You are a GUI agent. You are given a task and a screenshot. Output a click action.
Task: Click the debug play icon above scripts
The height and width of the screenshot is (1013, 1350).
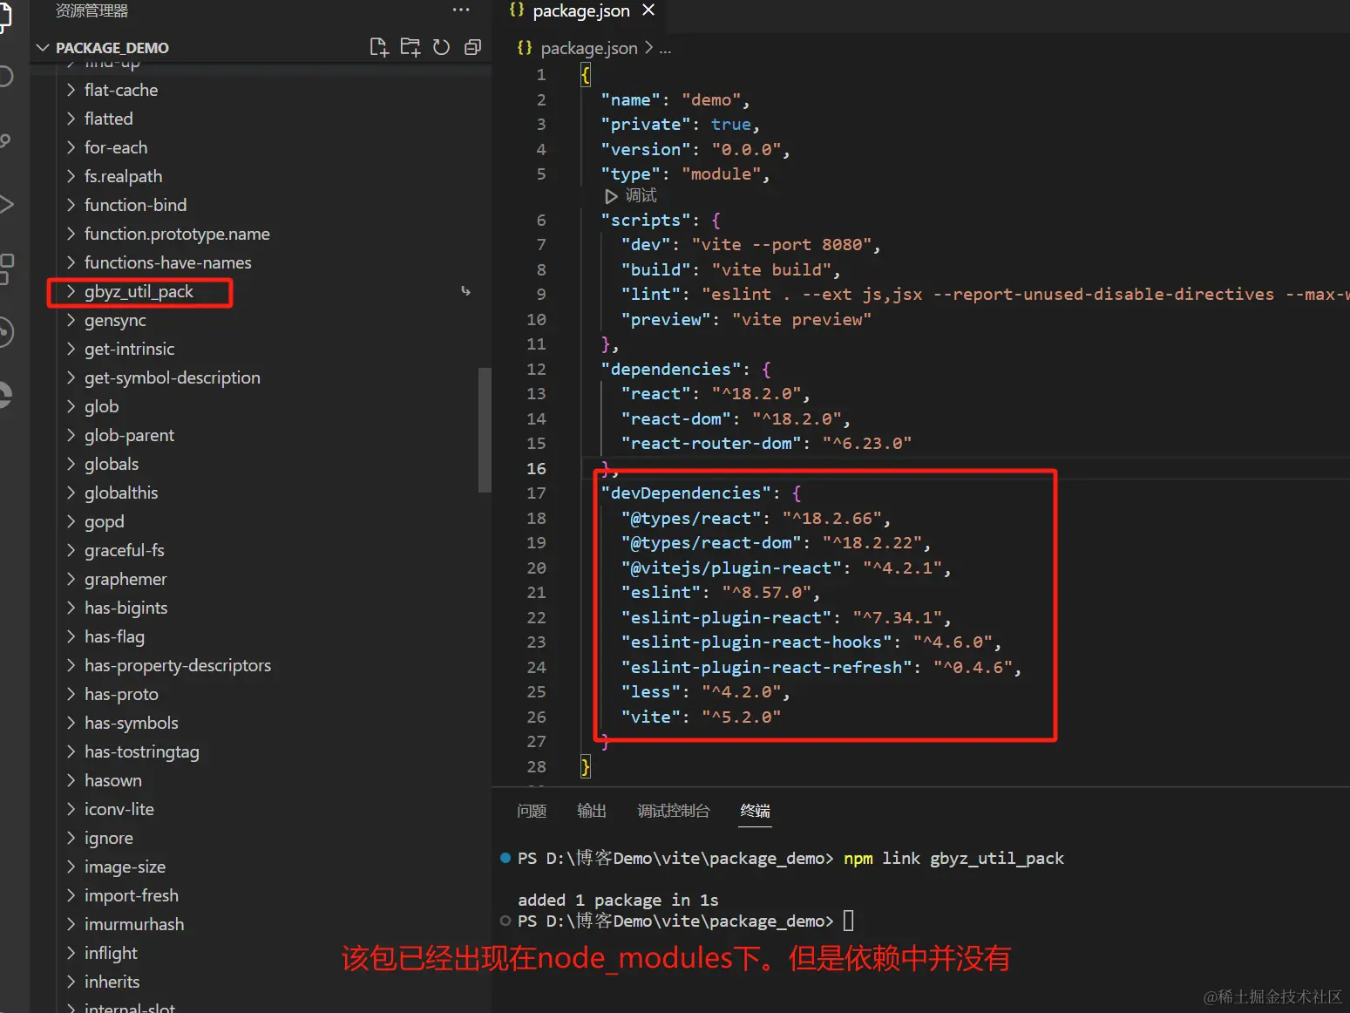(611, 196)
